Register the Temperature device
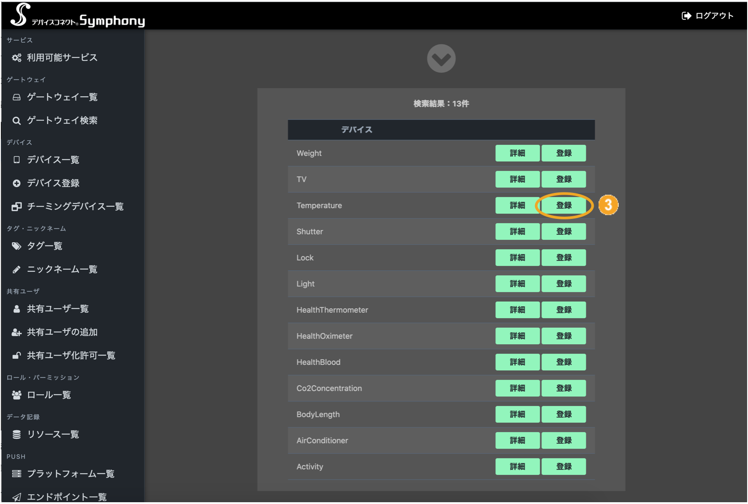The image size is (748, 504). click(x=564, y=205)
